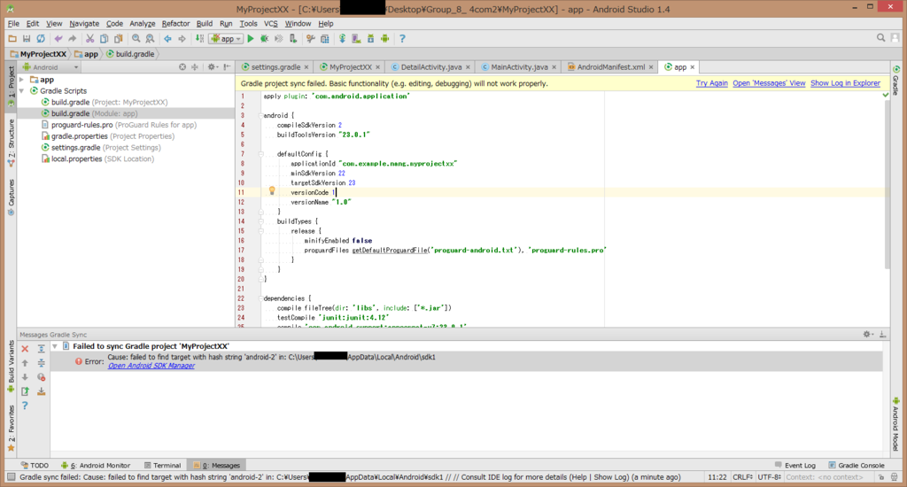The image size is (907, 487).
Task: Click the Copy icon in toolbar
Action: click(105, 39)
